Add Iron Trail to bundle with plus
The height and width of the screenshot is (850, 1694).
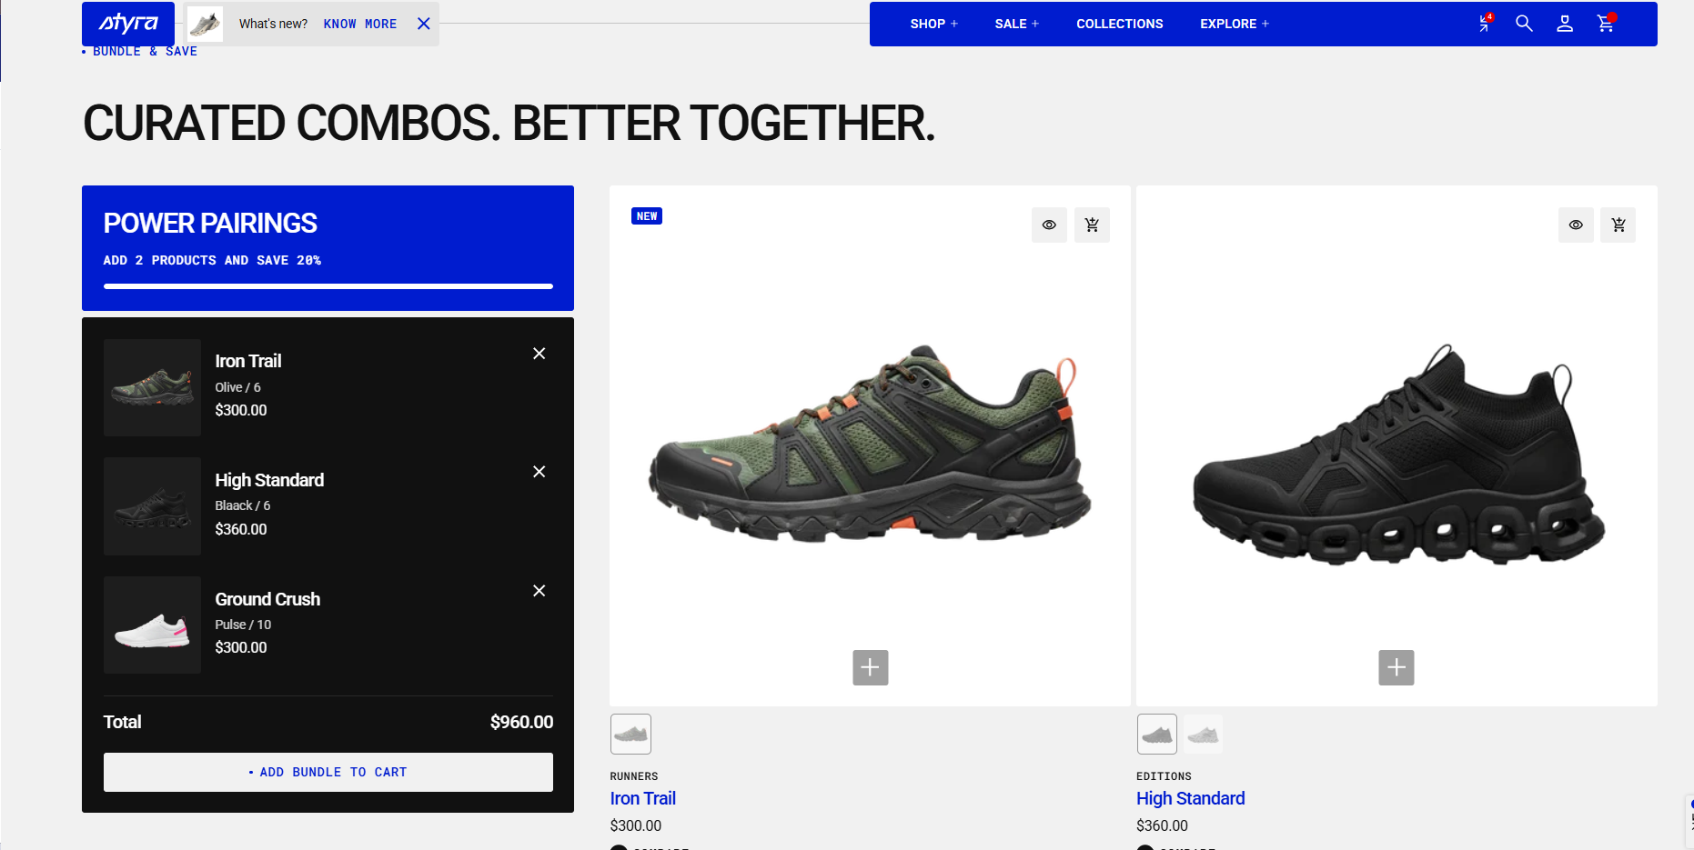pos(870,667)
